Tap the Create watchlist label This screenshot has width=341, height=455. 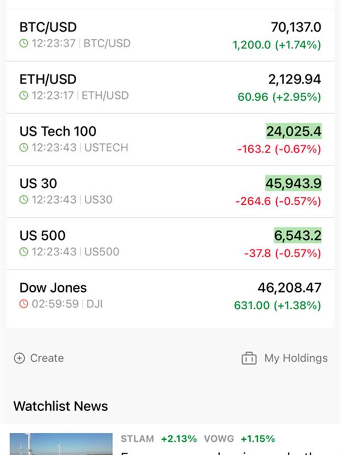click(47, 358)
